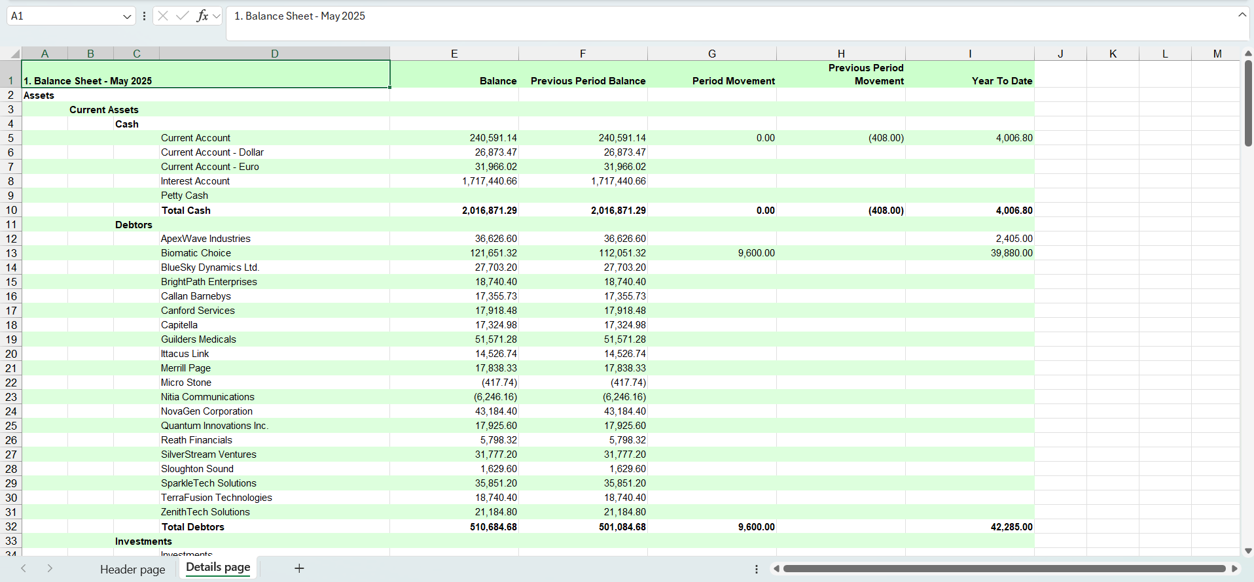This screenshot has height=582, width=1254.
Task: Click the three-dot handle beside sheet tabs
Action: coord(757,569)
